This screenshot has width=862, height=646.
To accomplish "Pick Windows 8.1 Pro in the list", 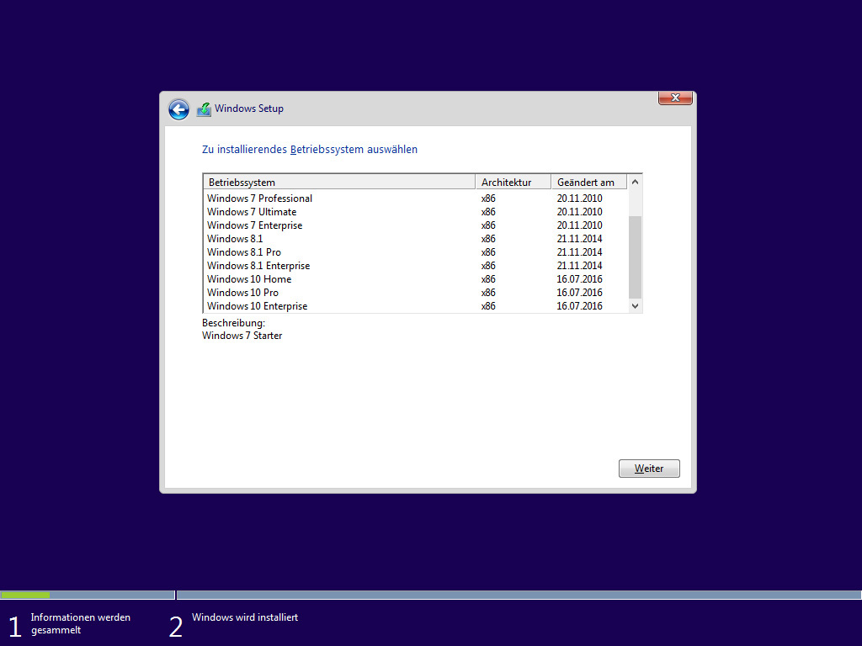I will (415, 252).
